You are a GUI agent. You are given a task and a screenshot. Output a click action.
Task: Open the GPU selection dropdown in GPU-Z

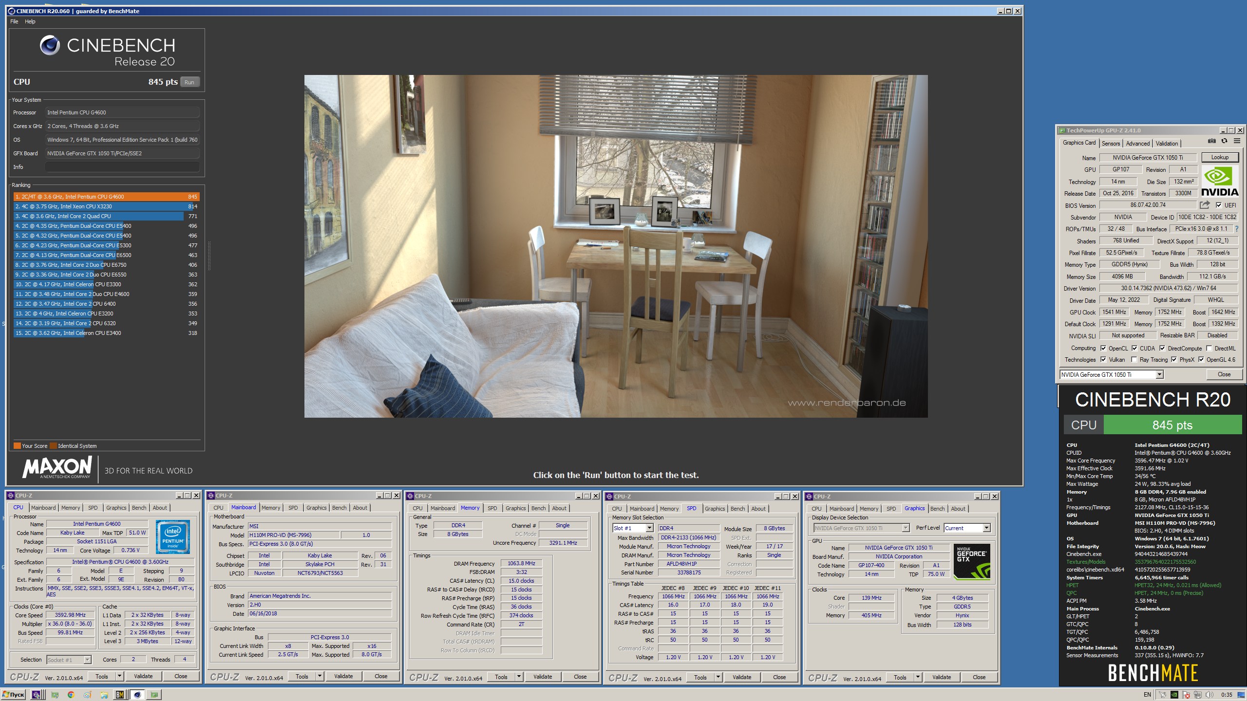tap(1112, 374)
